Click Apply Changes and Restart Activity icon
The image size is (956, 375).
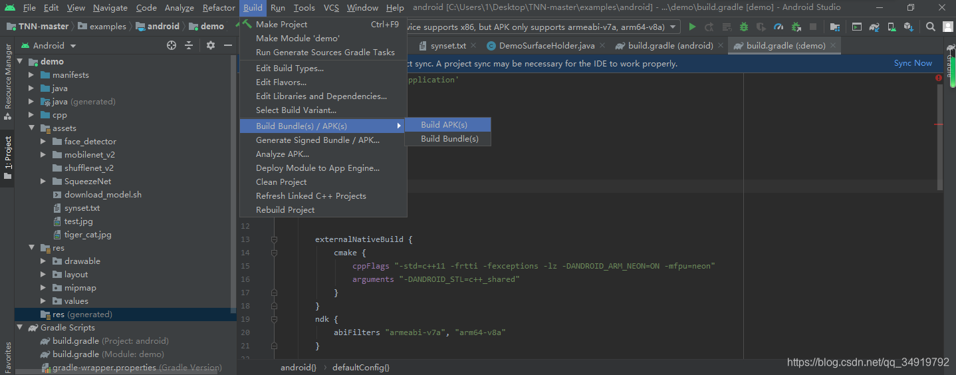[709, 27]
